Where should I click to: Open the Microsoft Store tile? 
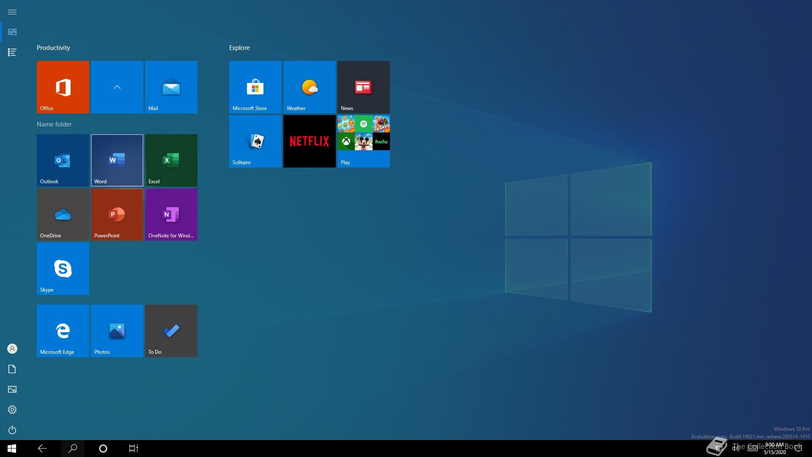click(255, 87)
